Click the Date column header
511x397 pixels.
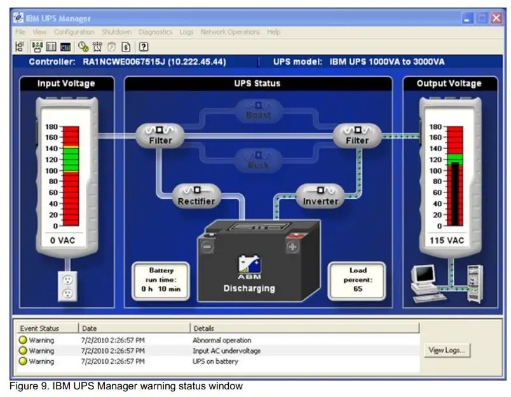134,328
